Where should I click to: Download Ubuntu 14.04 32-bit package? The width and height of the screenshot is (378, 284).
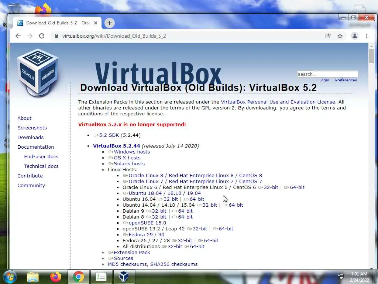[x=207, y=205]
